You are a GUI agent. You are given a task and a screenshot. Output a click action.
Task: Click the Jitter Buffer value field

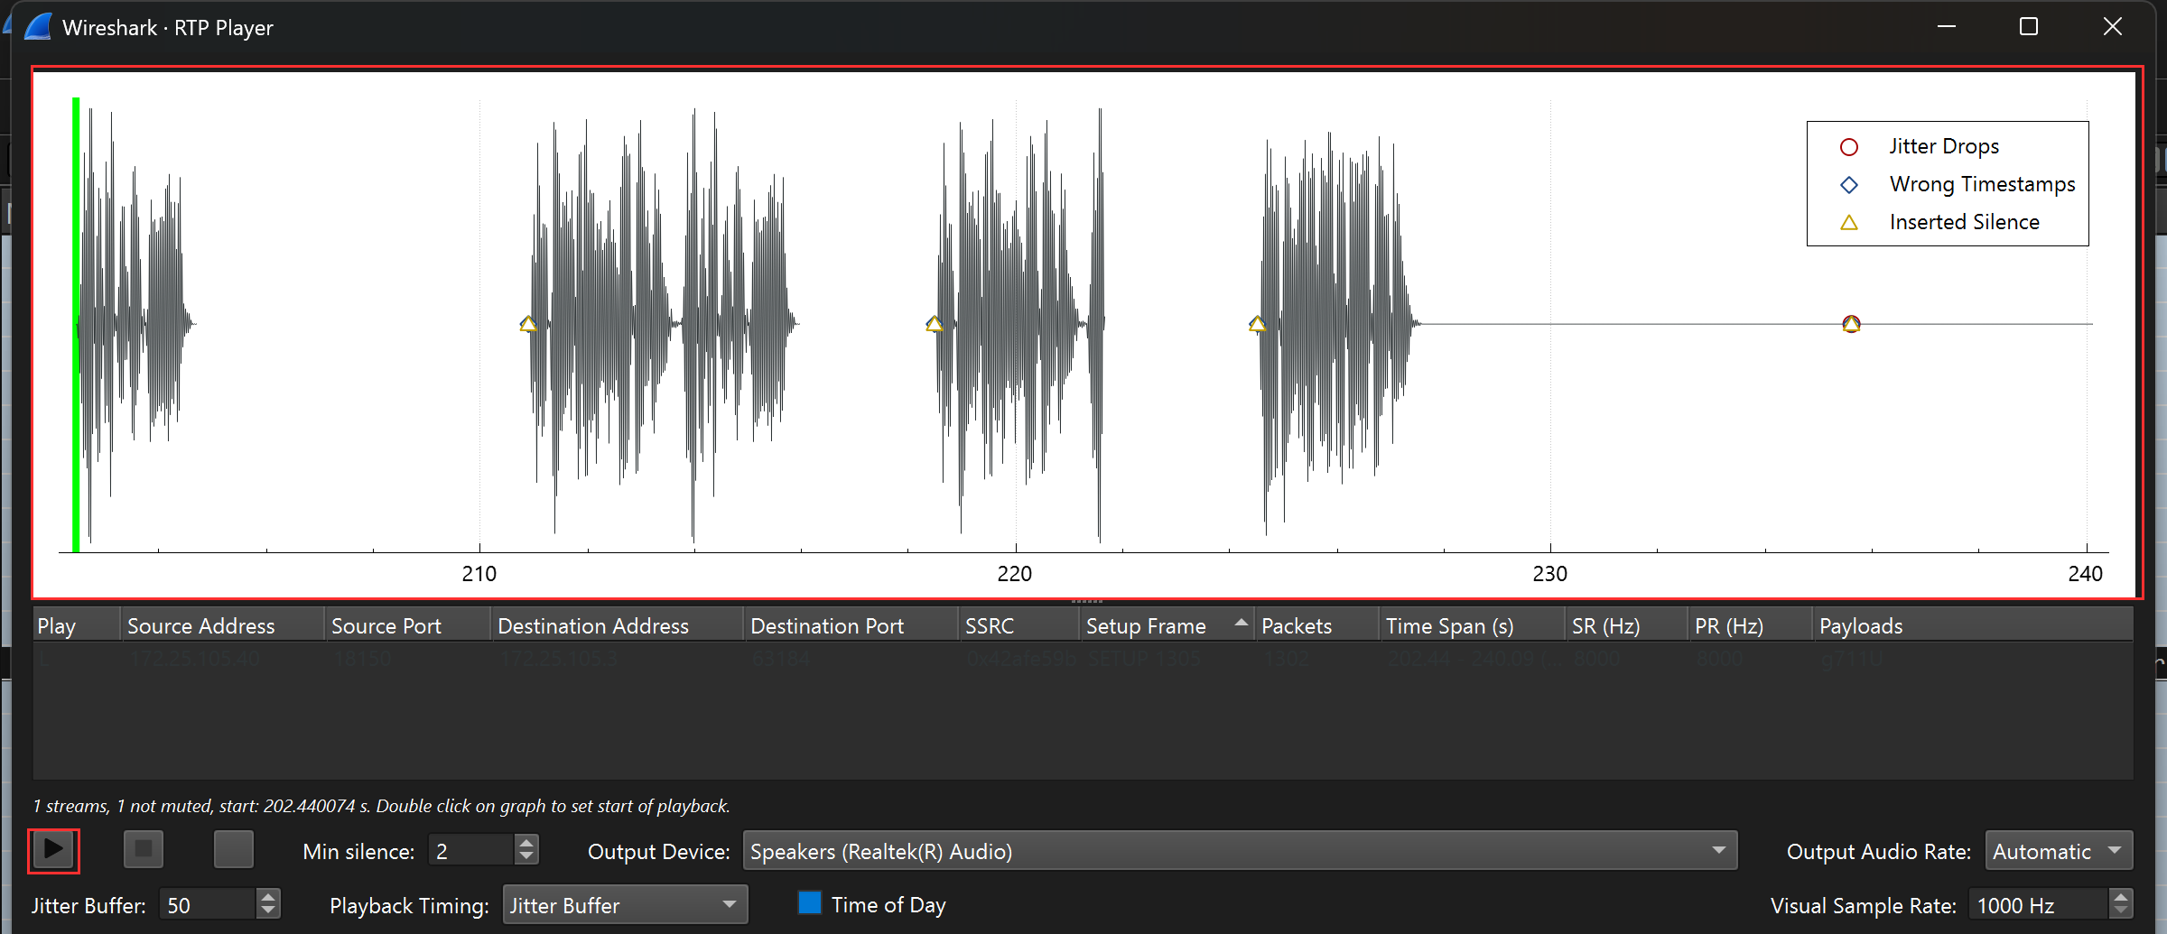coord(208,904)
